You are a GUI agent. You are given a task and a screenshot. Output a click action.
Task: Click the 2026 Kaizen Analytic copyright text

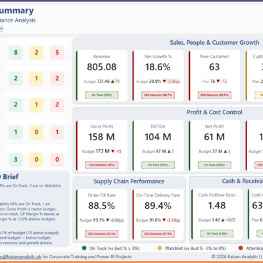pyautogui.click(x=237, y=256)
